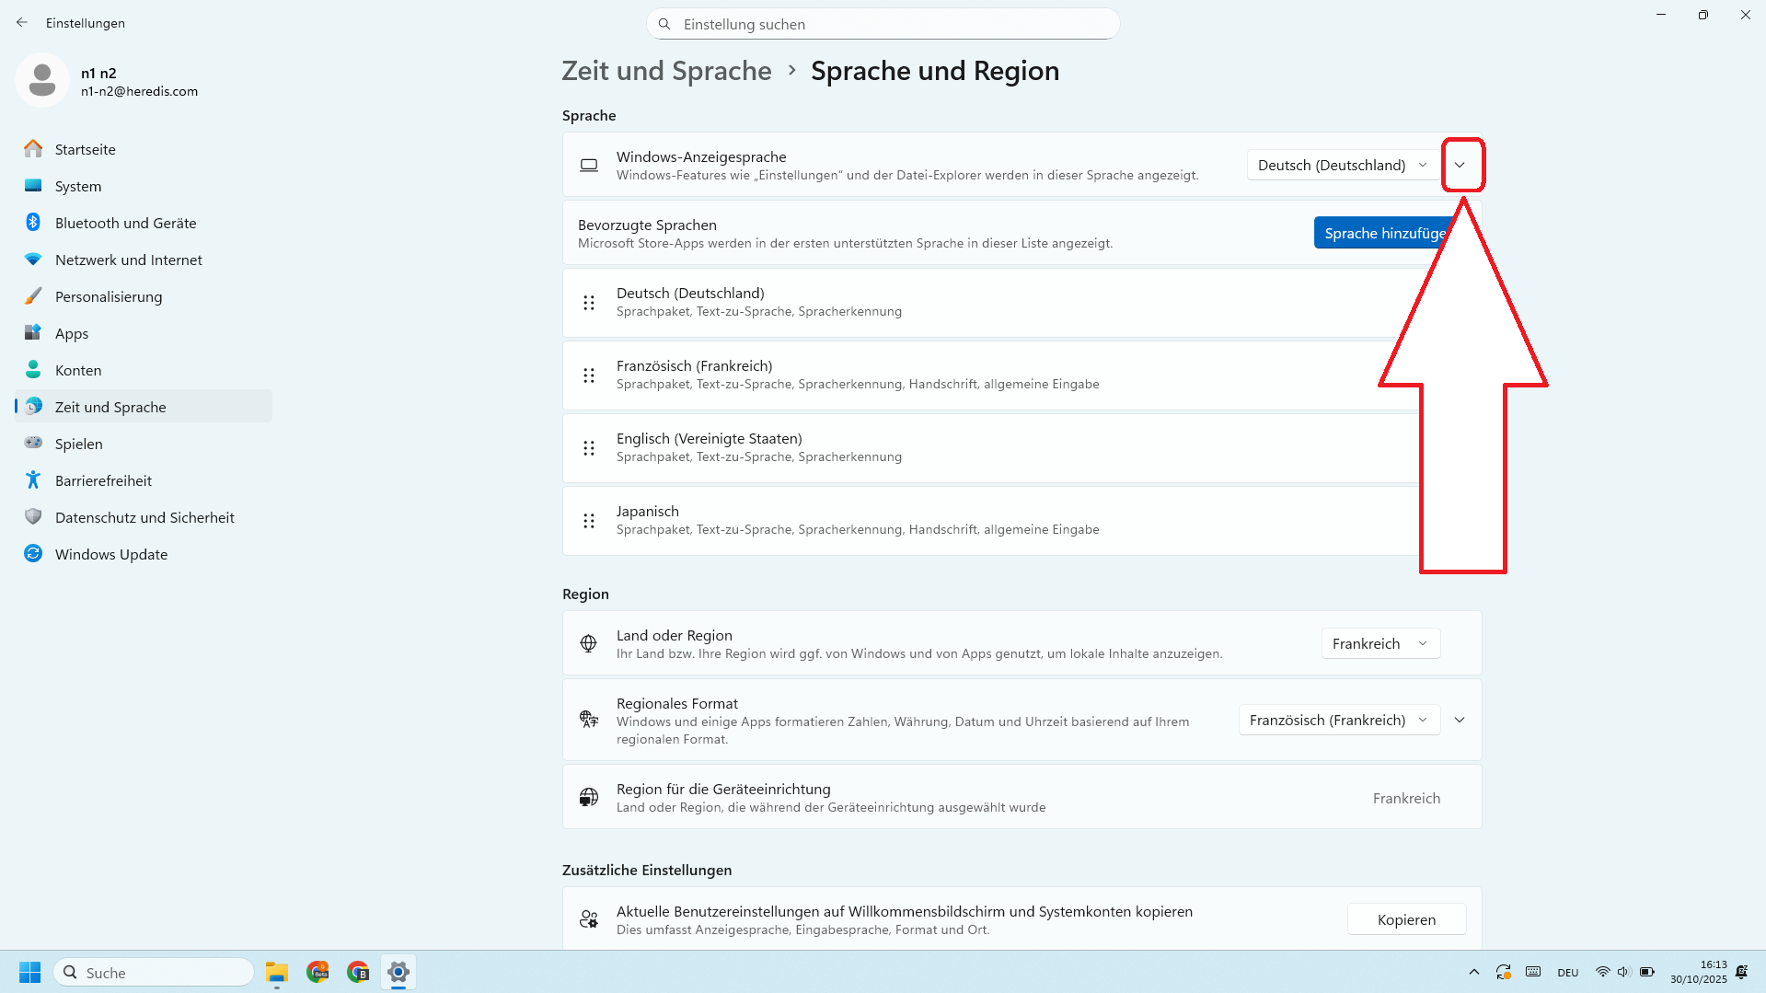Click the Einstellung suchen search field
The image size is (1766, 993).
(883, 25)
